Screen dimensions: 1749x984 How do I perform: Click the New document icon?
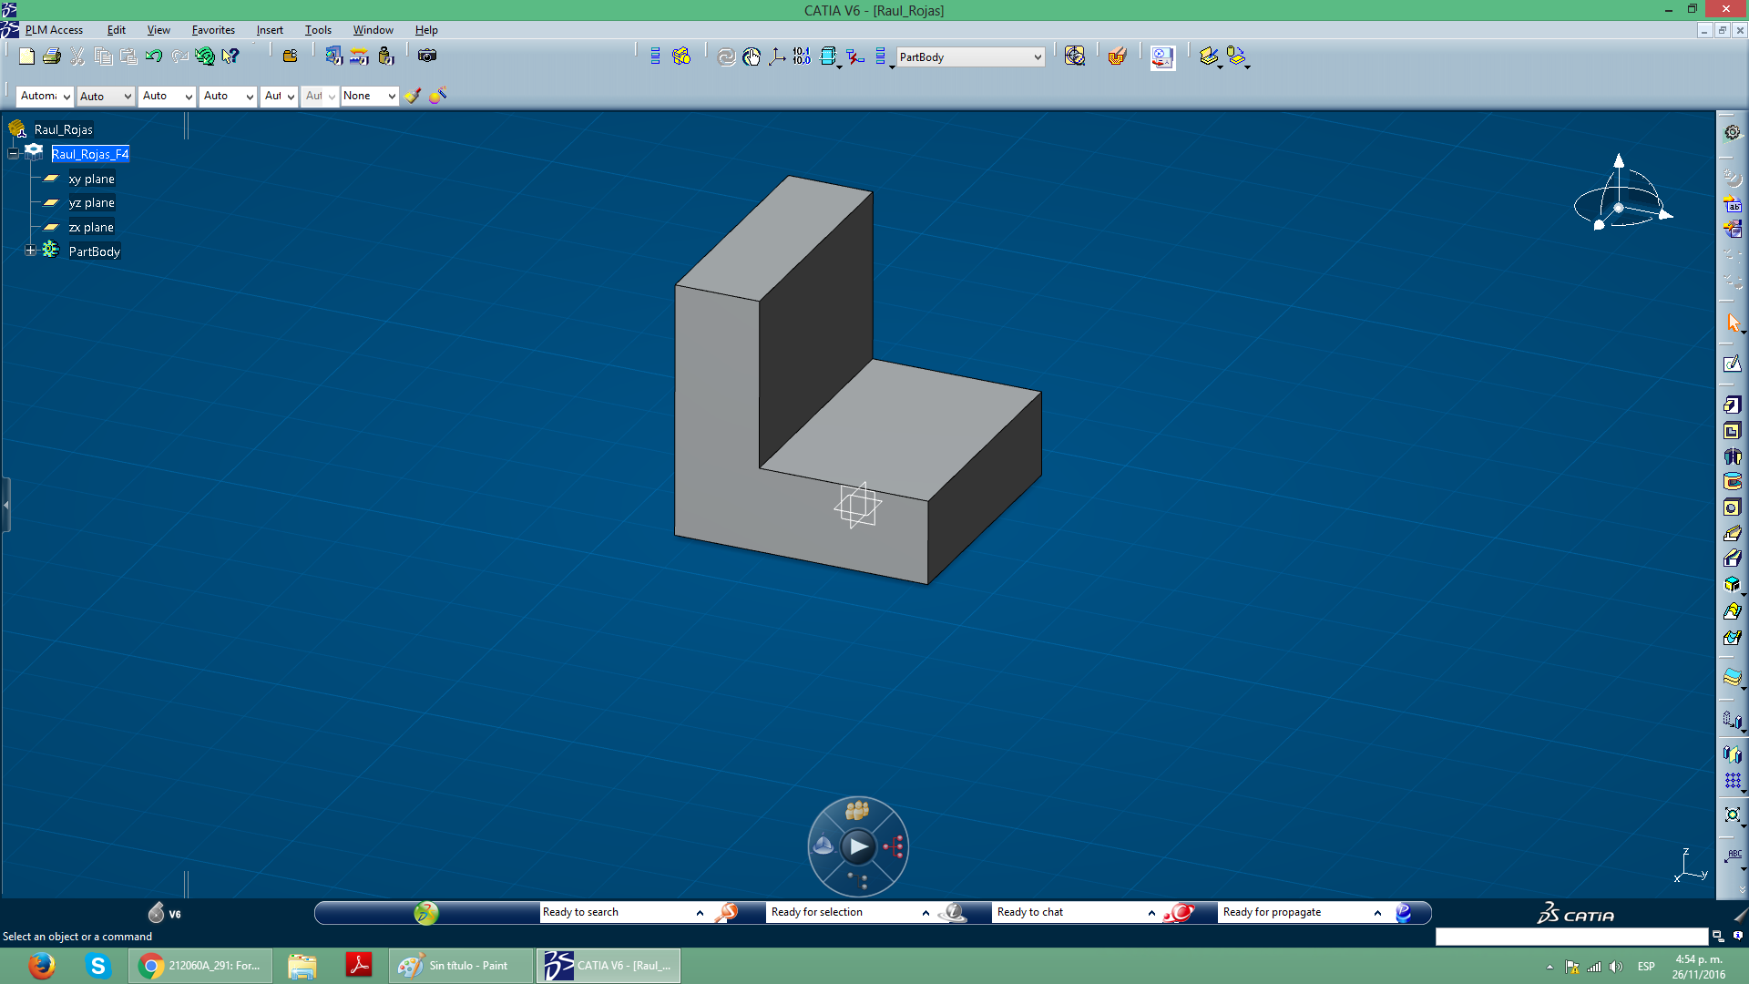coord(26,56)
